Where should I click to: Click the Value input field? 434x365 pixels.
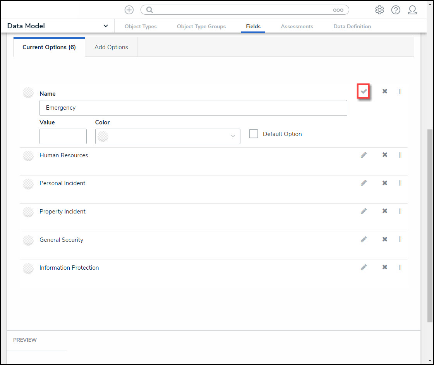click(63, 136)
